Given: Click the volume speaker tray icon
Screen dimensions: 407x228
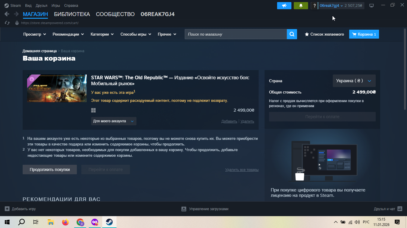Looking at the screenshot, I should (x=357, y=222).
